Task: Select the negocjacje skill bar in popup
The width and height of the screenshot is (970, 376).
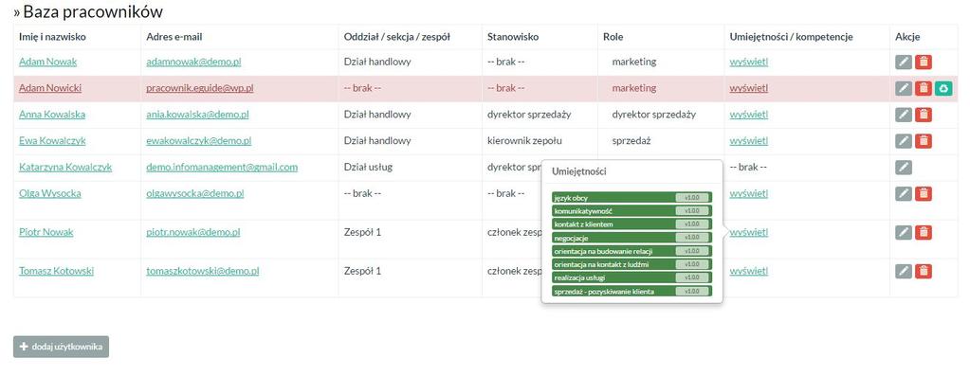Action: coord(631,238)
